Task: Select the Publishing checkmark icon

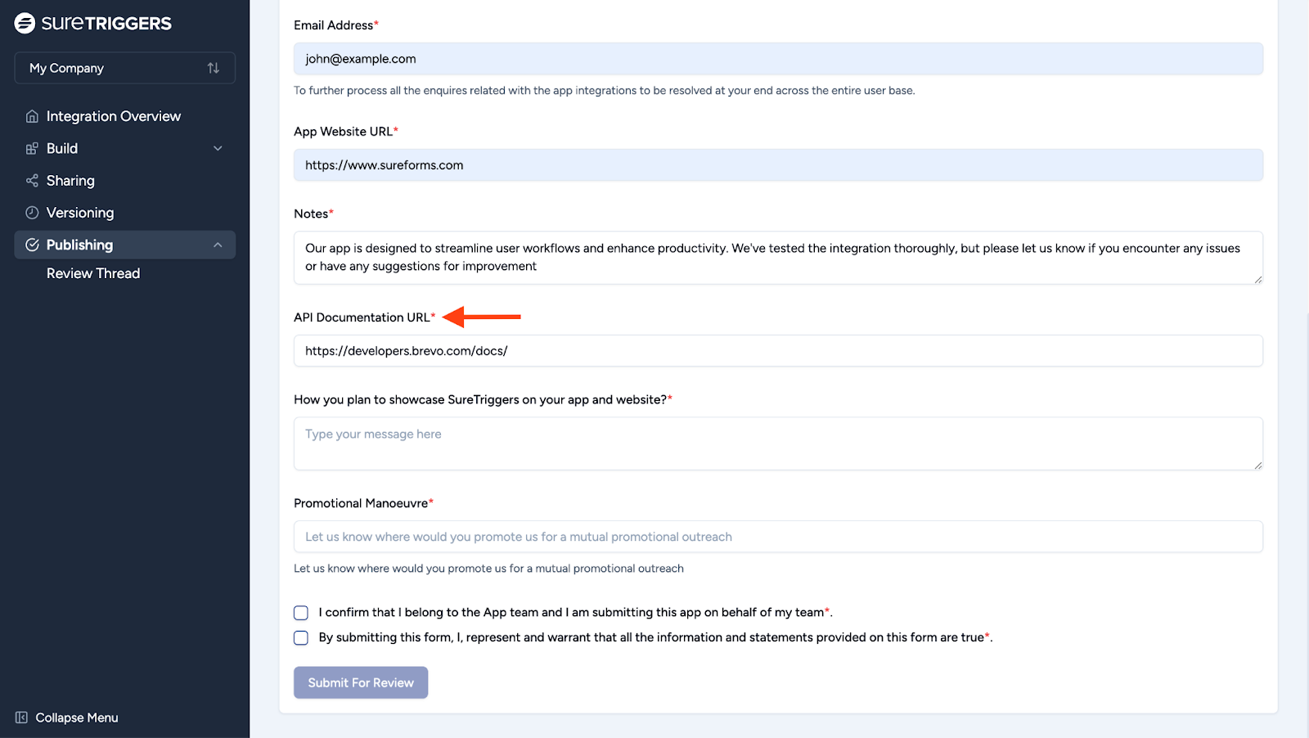Action: [x=33, y=244]
